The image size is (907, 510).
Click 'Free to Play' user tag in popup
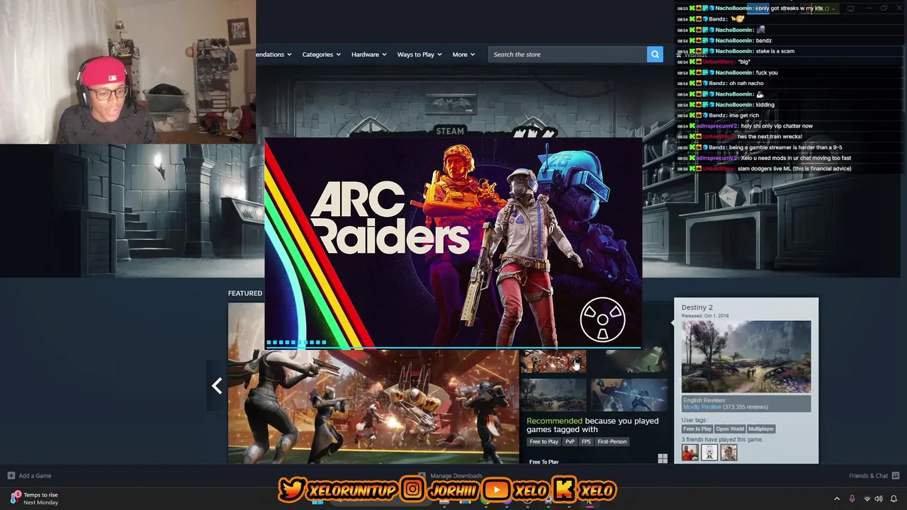coord(697,429)
